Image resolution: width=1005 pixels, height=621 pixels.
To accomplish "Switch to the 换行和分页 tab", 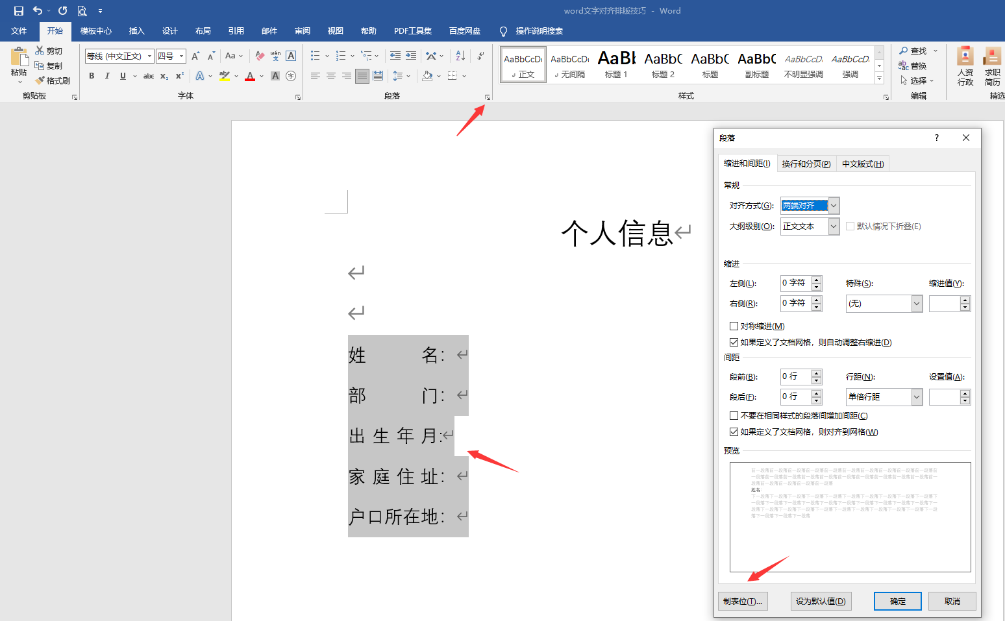I will tap(806, 164).
